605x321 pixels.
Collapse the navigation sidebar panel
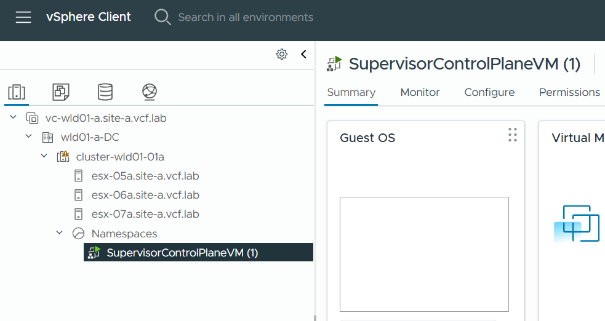(303, 54)
